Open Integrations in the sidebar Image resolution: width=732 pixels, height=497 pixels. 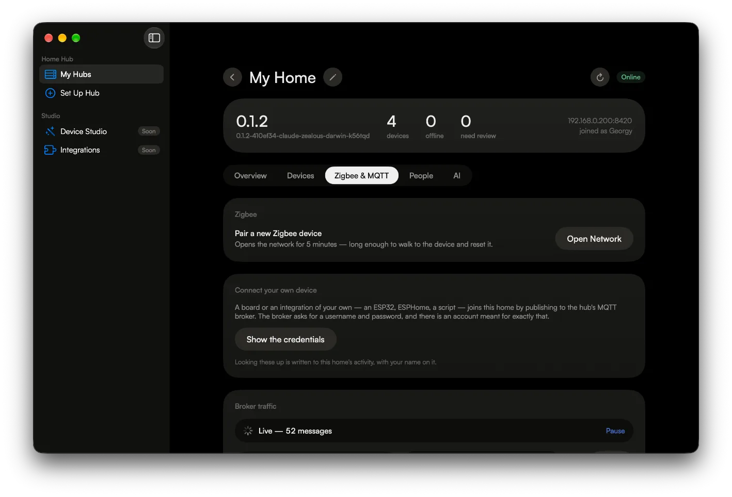coord(101,150)
